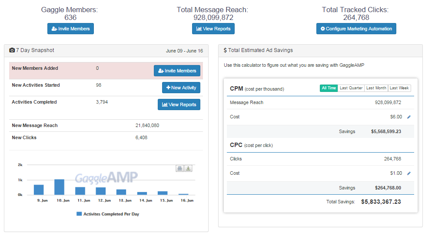
Task: Click the 11. Jun bar in chart
Action: point(80,191)
